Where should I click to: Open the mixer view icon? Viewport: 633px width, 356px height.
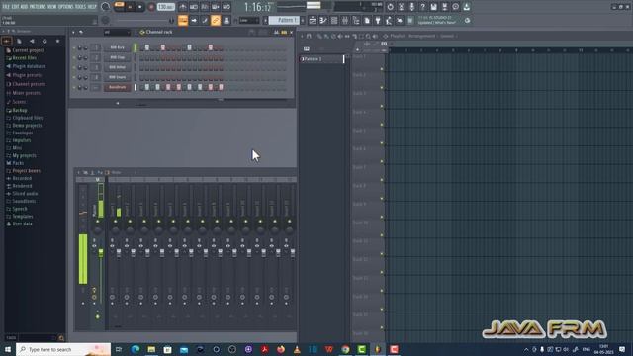[345, 20]
